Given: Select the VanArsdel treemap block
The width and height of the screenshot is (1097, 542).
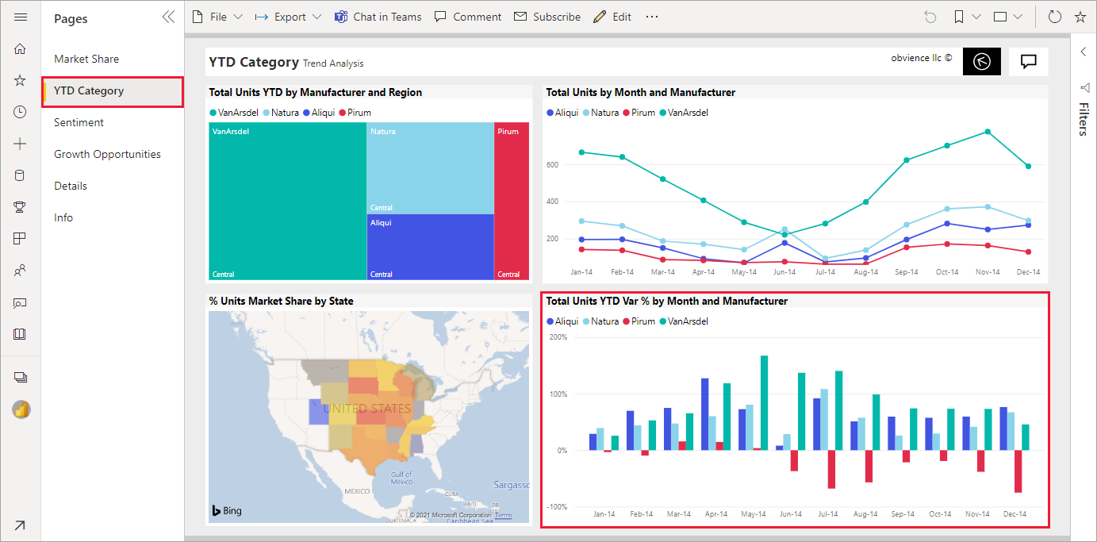Looking at the screenshot, I should pos(287,202).
